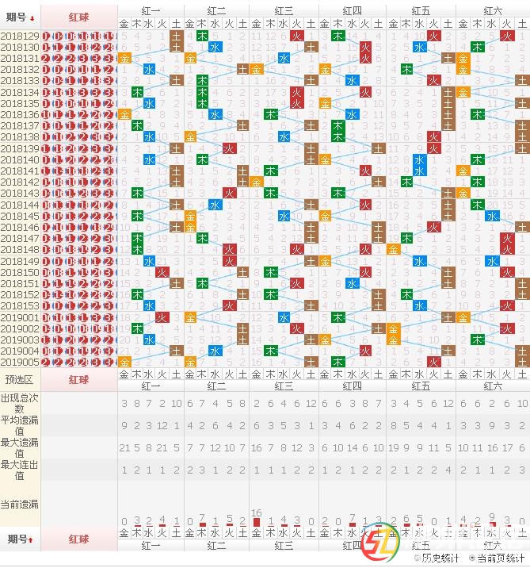Sort by the bottom 期号 column arrow
Screen dimensions: 530x568
(x=32, y=540)
